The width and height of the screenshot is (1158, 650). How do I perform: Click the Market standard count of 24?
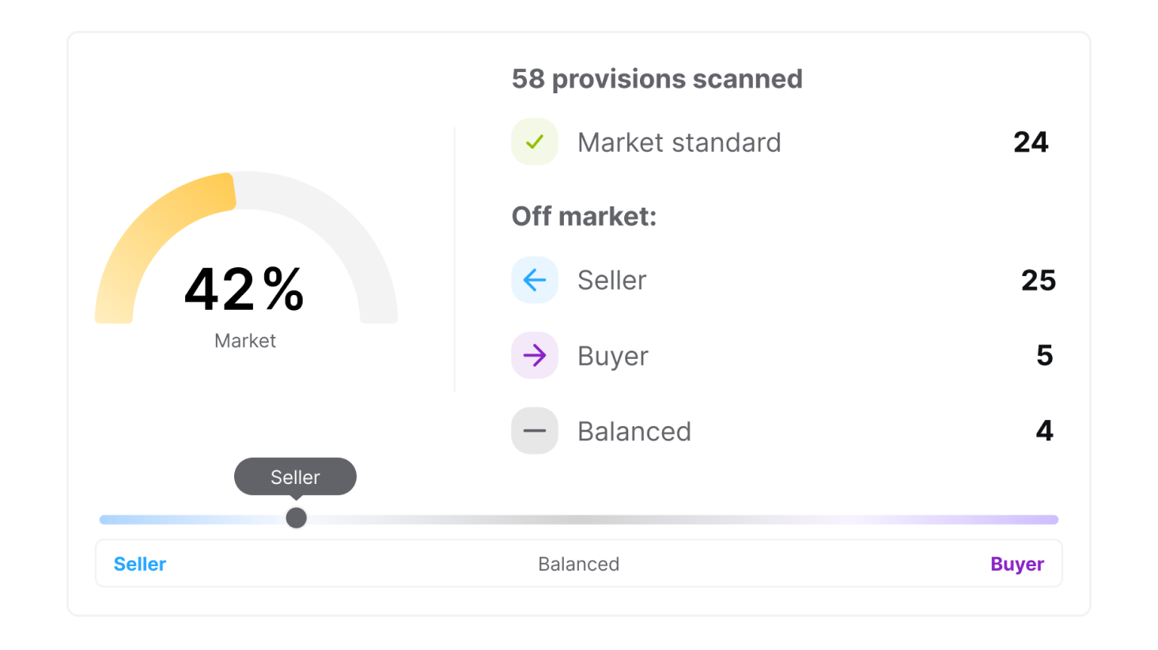pos(1030,142)
